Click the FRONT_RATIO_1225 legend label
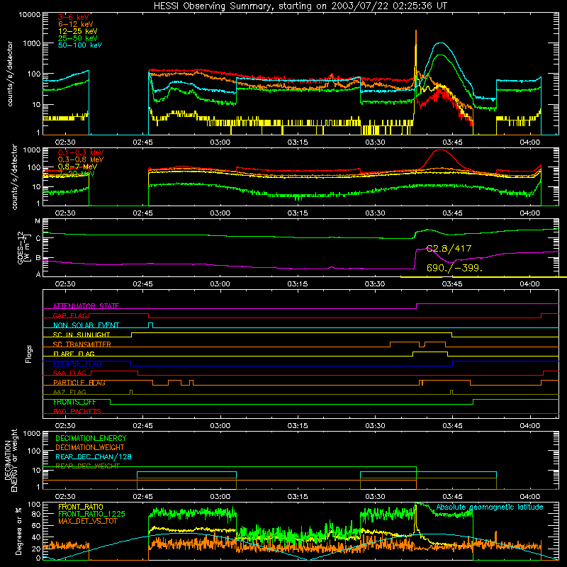The height and width of the screenshot is (567, 567). click(x=91, y=514)
